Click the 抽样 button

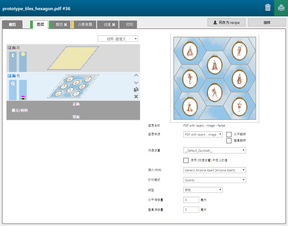267,23
